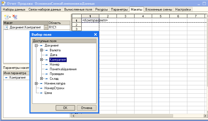Image resolution: width=208 pixels, height=121 pixels.
Task: Expand the Валюта field node
Action: click(41, 50)
